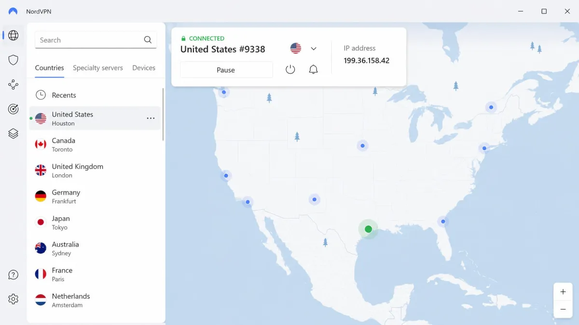This screenshot has width=579, height=325.
Task: Close the NordVPN window
Action: click(x=567, y=11)
